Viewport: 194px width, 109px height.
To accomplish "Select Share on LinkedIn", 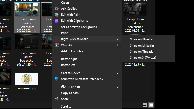I will (x=148, y=46).
